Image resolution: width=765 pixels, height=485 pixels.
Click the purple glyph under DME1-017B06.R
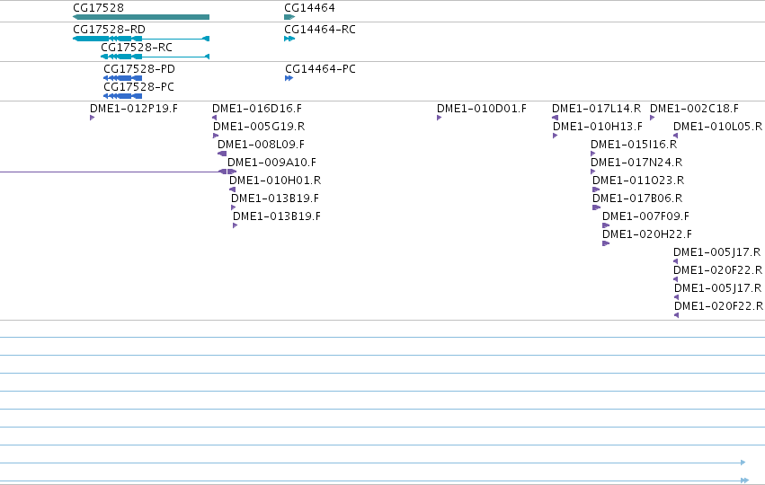(x=597, y=207)
